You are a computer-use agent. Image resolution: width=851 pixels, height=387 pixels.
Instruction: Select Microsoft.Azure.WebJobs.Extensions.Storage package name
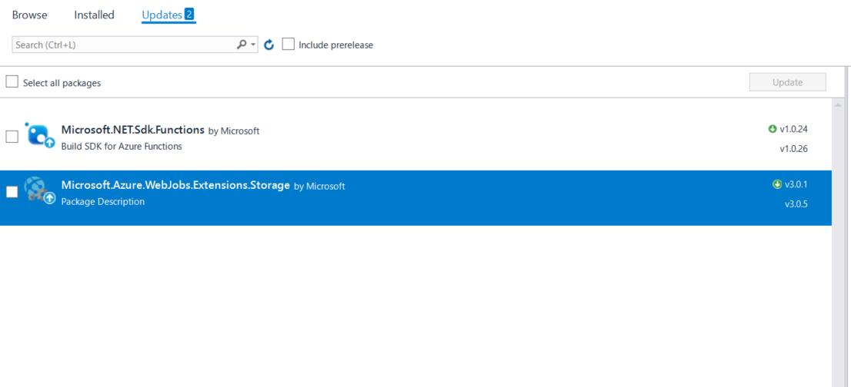pyautogui.click(x=175, y=185)
